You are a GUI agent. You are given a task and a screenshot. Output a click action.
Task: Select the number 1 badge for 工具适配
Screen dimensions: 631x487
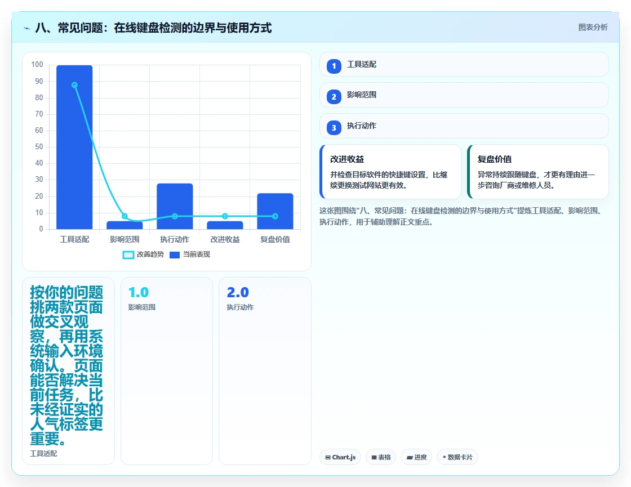[x=334, y=66]
